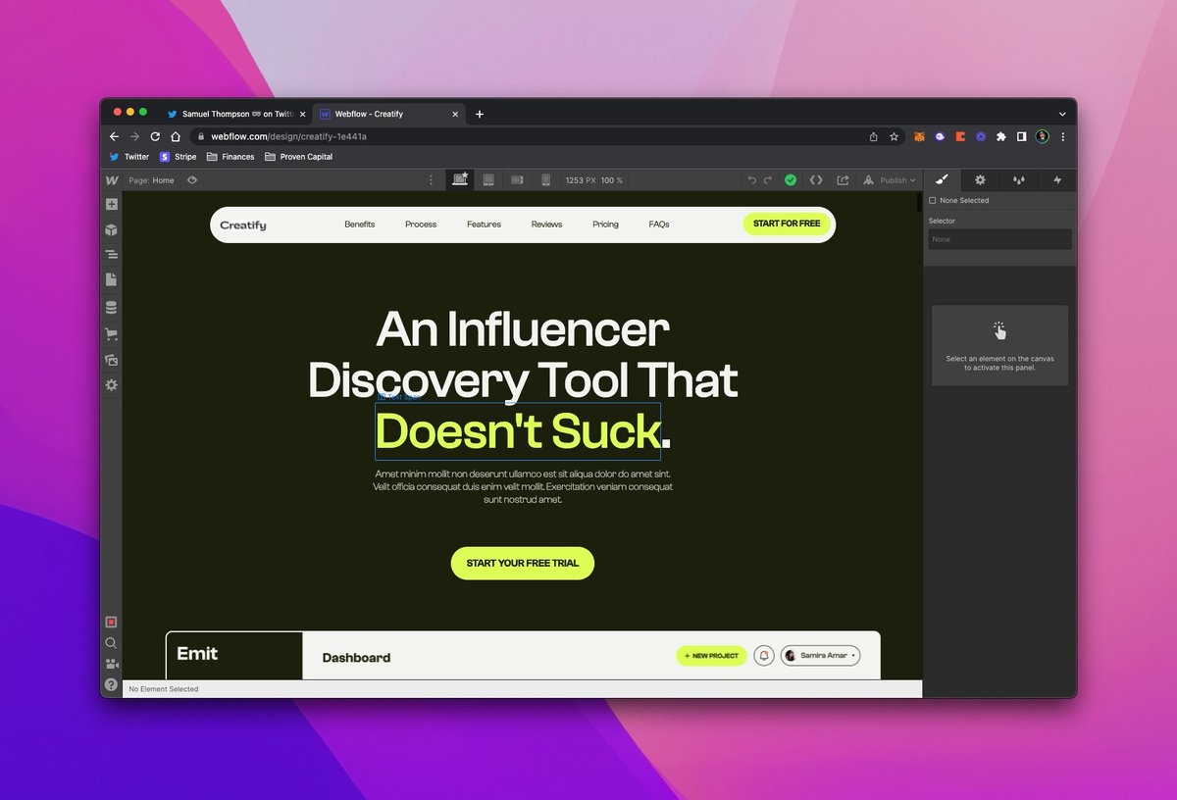Screen dimensions: 1177x800
Task: Click the notification bell in dashboard
Action: [765, 656]
